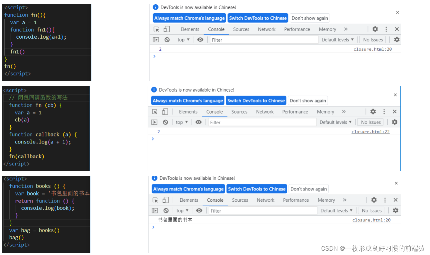The image size is (430, 255).
Task: Click No Issues button in bottom panel
Action: (372, 210)
